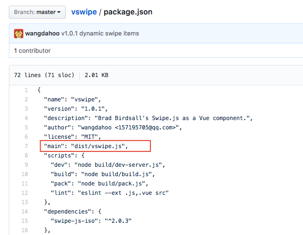Click the "main": "dist/vswipe.js" code line
Viewport: 303px width, 235px height.
coord(86,146)
